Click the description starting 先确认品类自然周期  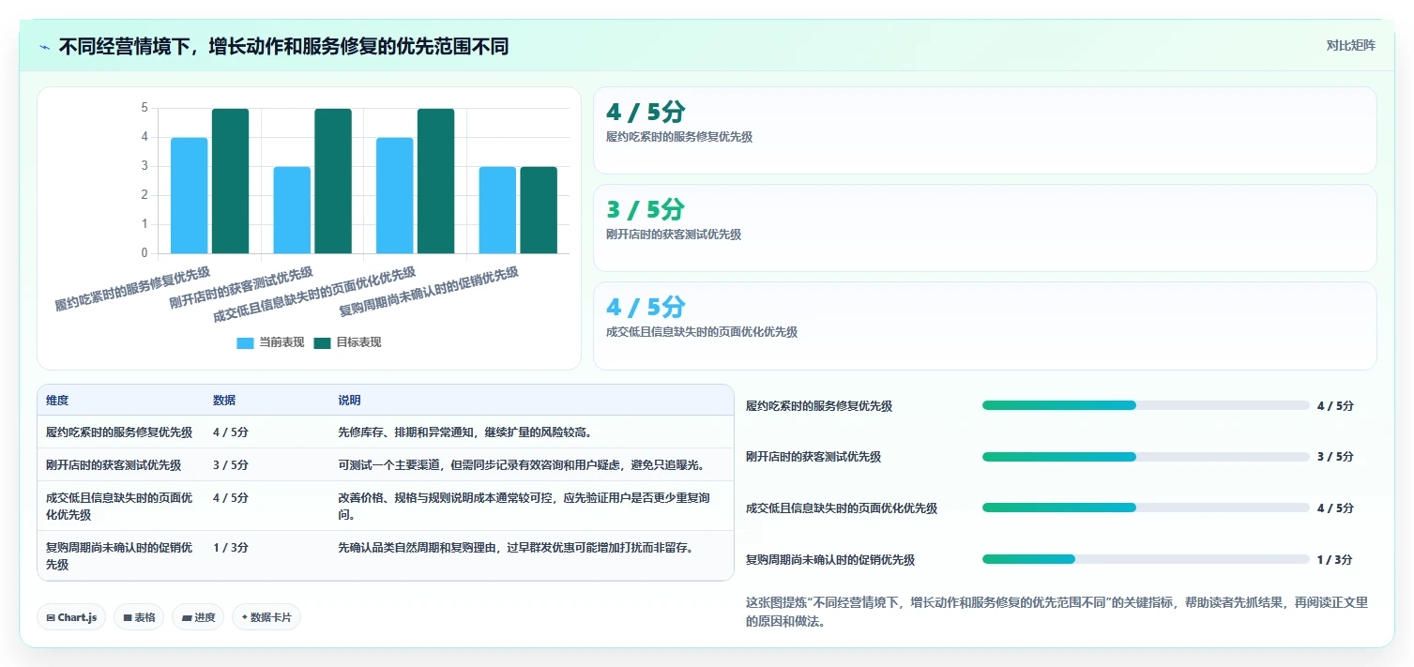[515, 548]
